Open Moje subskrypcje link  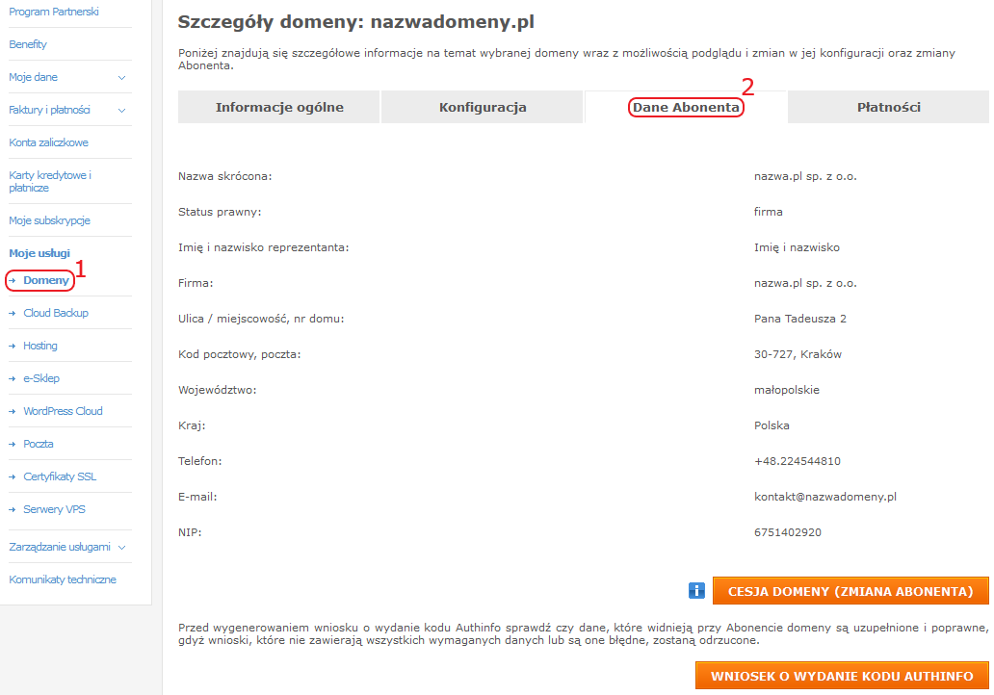click(49, 220)
